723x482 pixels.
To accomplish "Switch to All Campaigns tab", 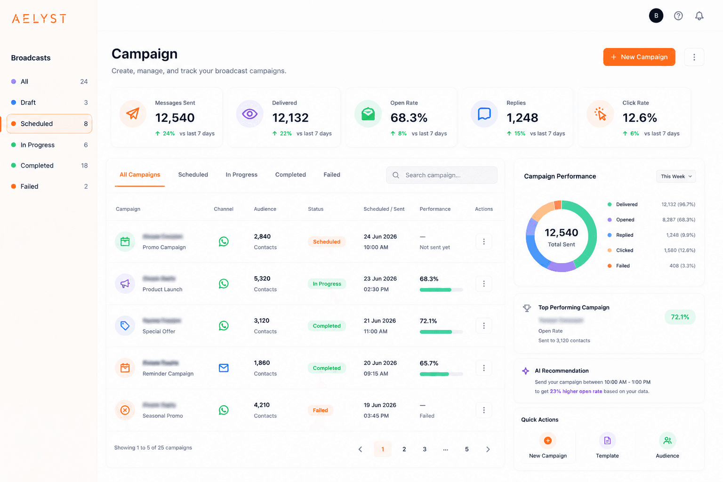I will click(x=140, y=175).
